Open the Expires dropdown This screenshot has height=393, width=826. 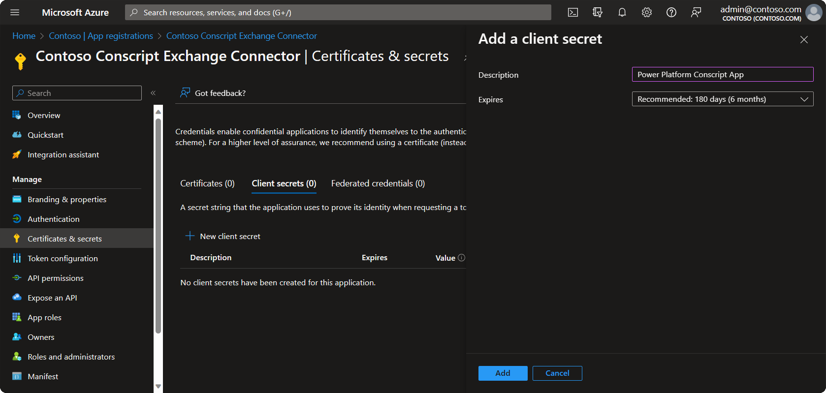[x=723, y=99]
